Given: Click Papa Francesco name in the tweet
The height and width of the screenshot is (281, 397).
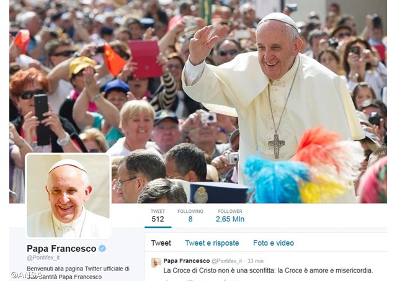Looking at the screenshot, I should coord(187,261).
